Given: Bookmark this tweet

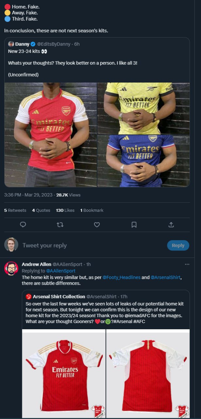Looking at the screenshot, I should pyautogui.click(x=134, y=225).
